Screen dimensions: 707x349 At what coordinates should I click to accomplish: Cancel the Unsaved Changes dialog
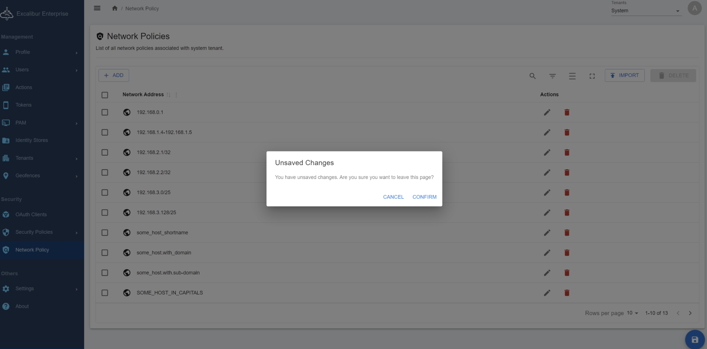pyautogui.click(x=393, y=197)
